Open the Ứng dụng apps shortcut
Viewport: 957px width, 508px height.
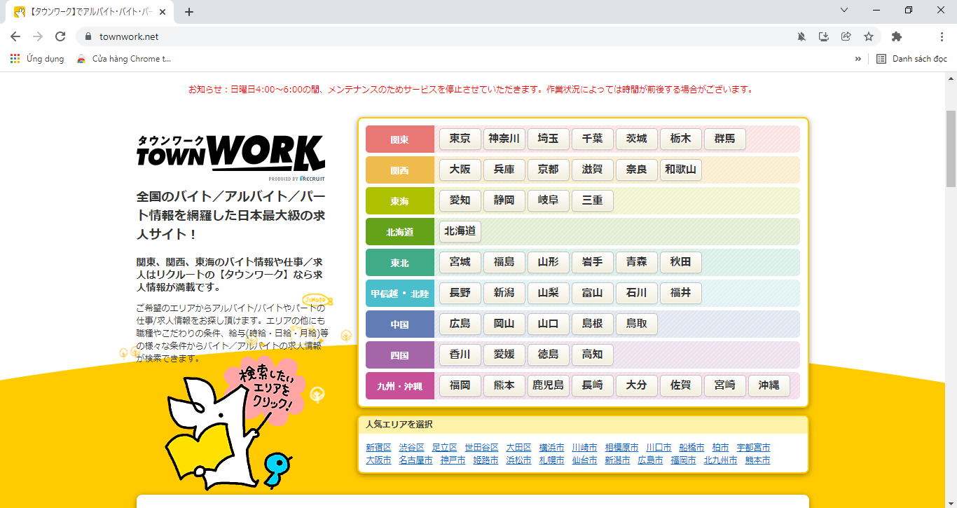[x=37, y=59]
